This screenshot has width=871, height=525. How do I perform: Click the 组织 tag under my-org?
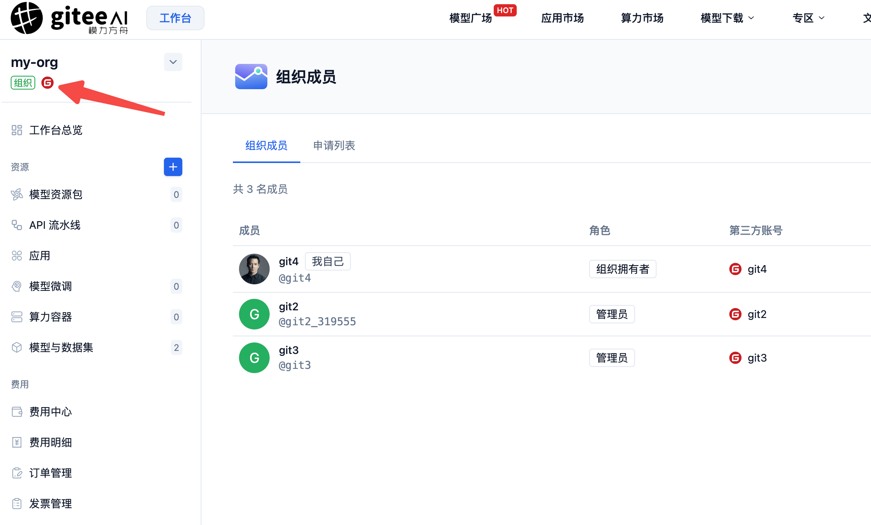(23, 83)
